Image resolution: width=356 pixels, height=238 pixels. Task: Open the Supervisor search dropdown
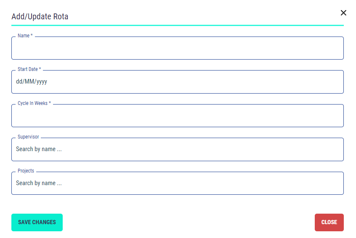177,149
